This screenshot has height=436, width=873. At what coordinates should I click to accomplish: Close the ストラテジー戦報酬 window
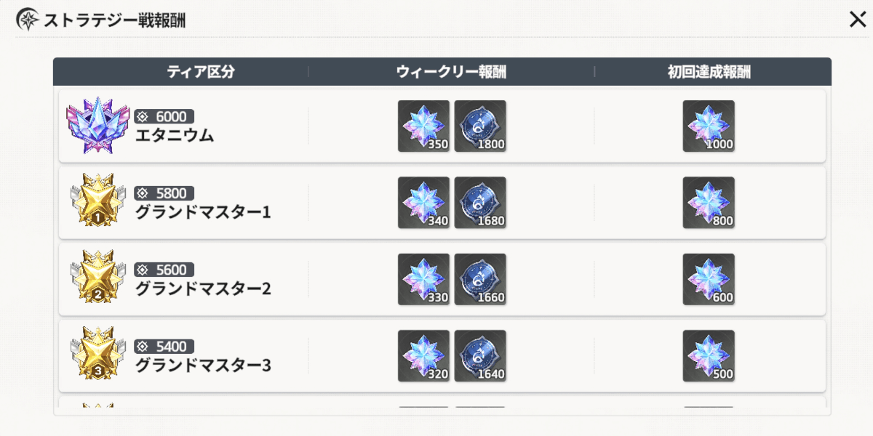pyautogui.click(x=858, y=20)
